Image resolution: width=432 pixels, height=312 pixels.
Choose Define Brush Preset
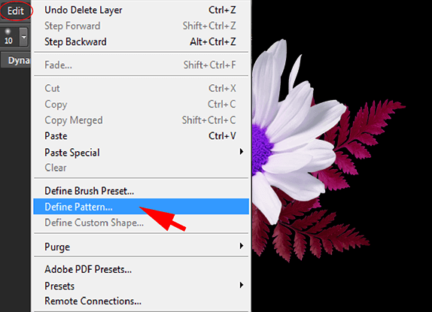(x=141, y=191)
